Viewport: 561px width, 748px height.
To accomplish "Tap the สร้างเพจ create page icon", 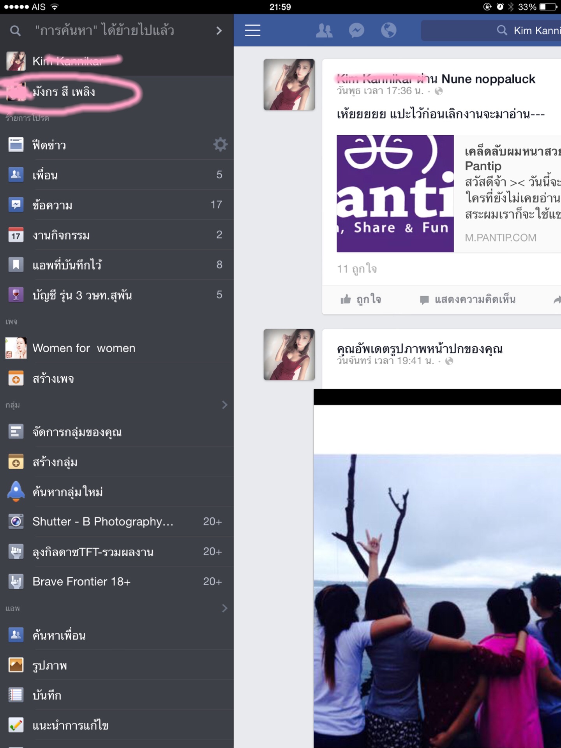I will tap(16, 378).
